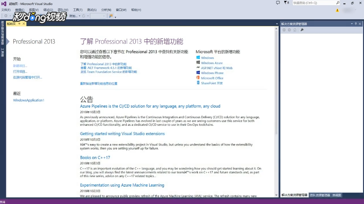Switch to 团队资源管理器 bottom tab

pos(320,195)
